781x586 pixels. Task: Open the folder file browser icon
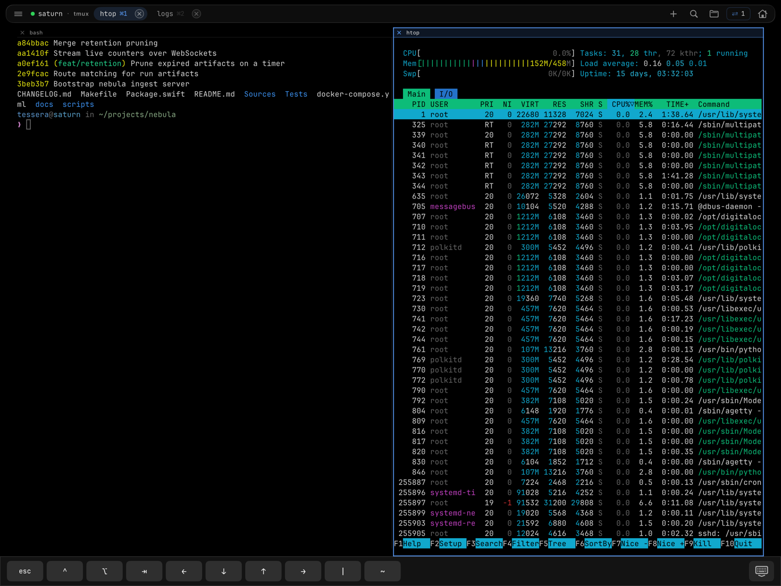coord(714,14)
